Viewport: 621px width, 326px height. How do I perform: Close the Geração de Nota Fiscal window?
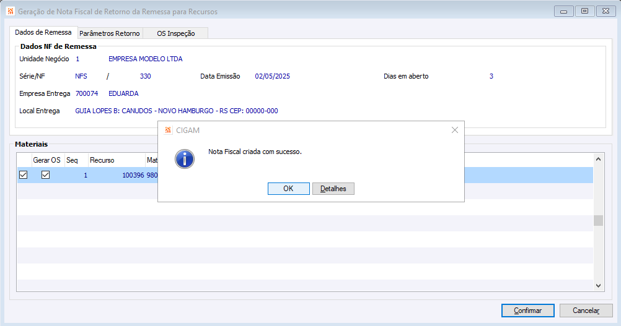[606, 11]
